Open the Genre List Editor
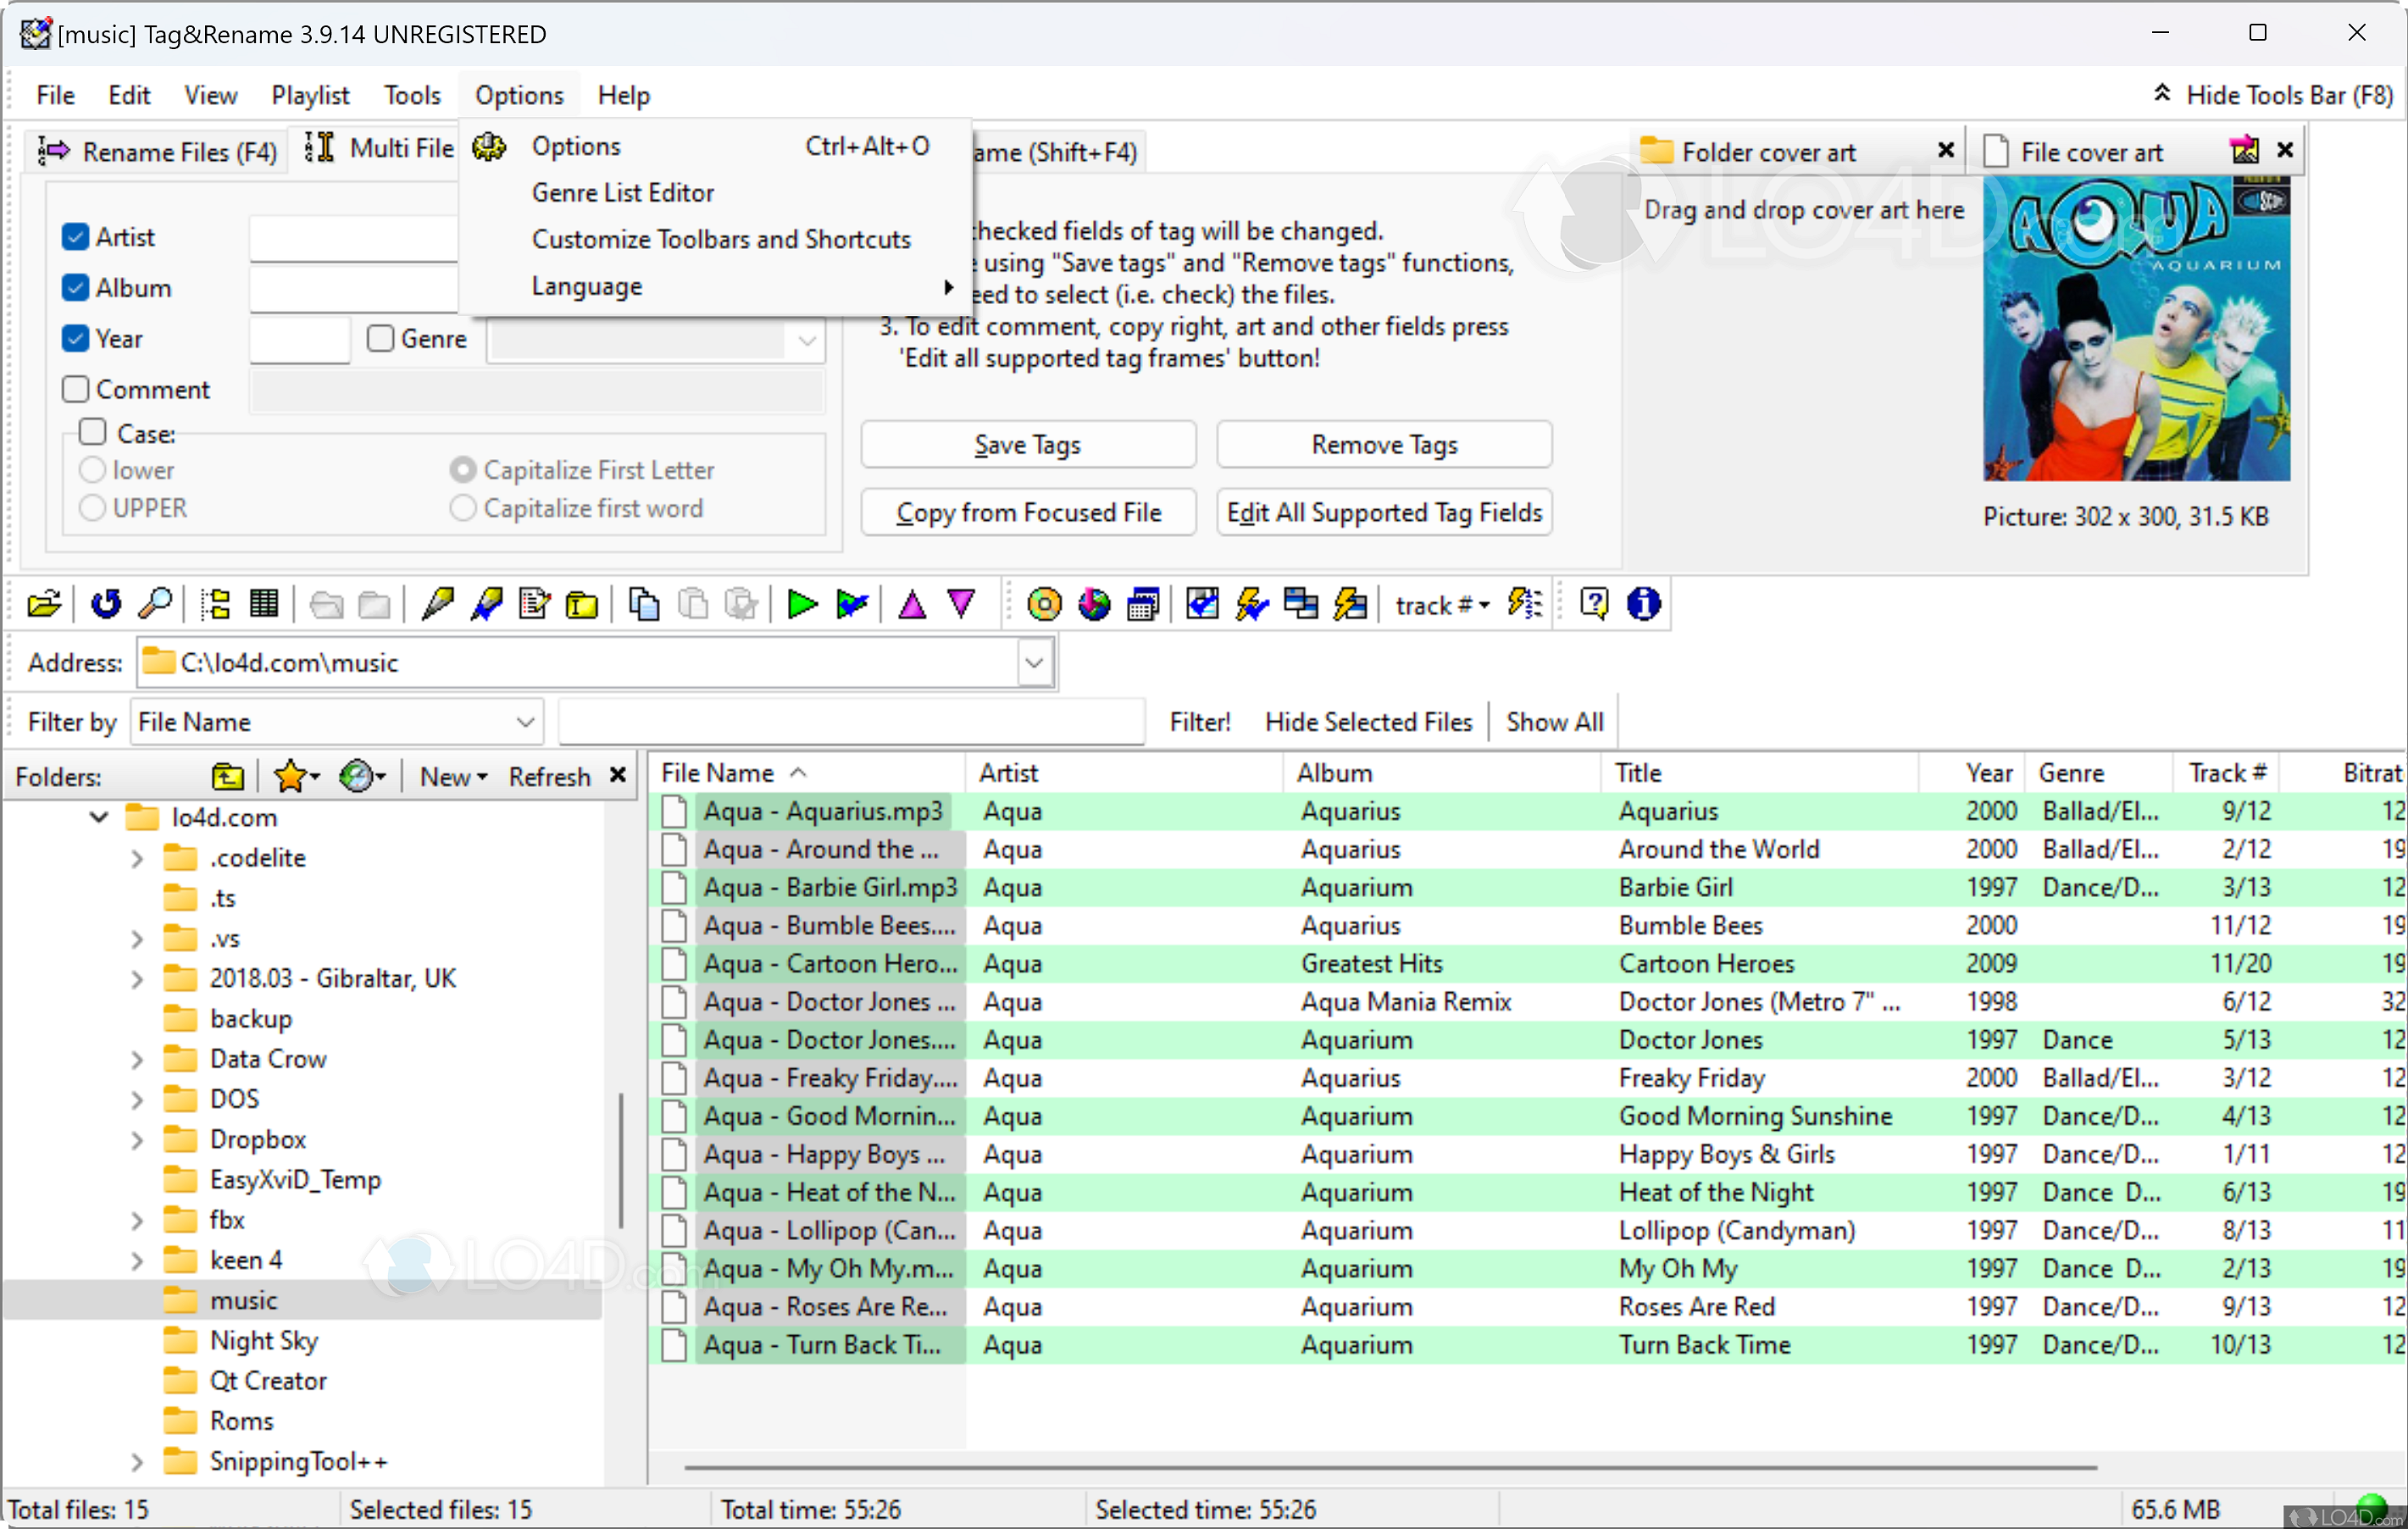The image size is (2408, 1529). tap(622, 192)
